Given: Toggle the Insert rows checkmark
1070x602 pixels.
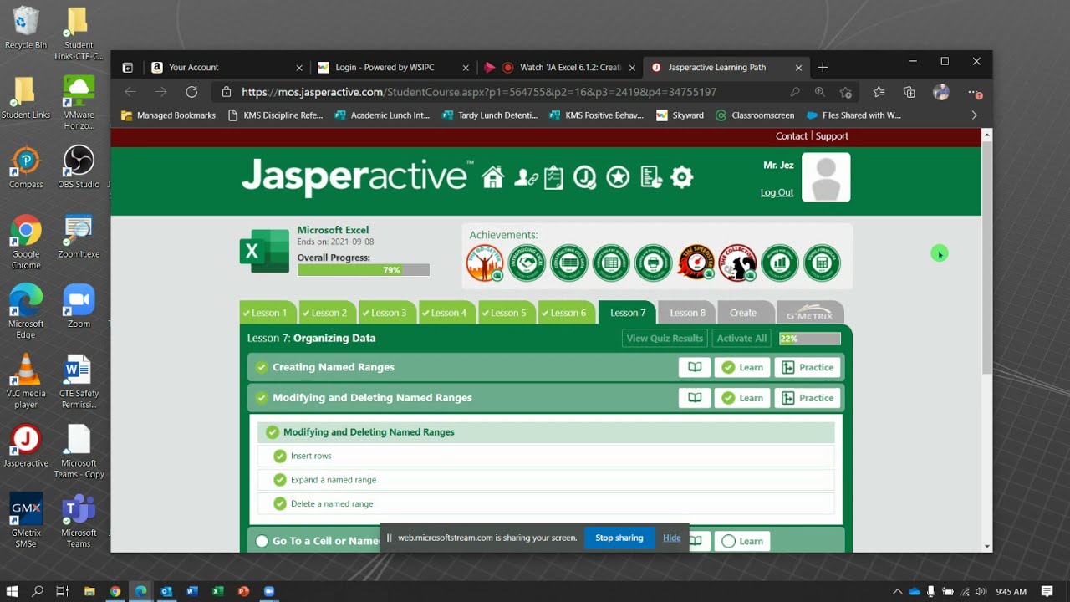Looking at the screenshot, I should (280, 456).
